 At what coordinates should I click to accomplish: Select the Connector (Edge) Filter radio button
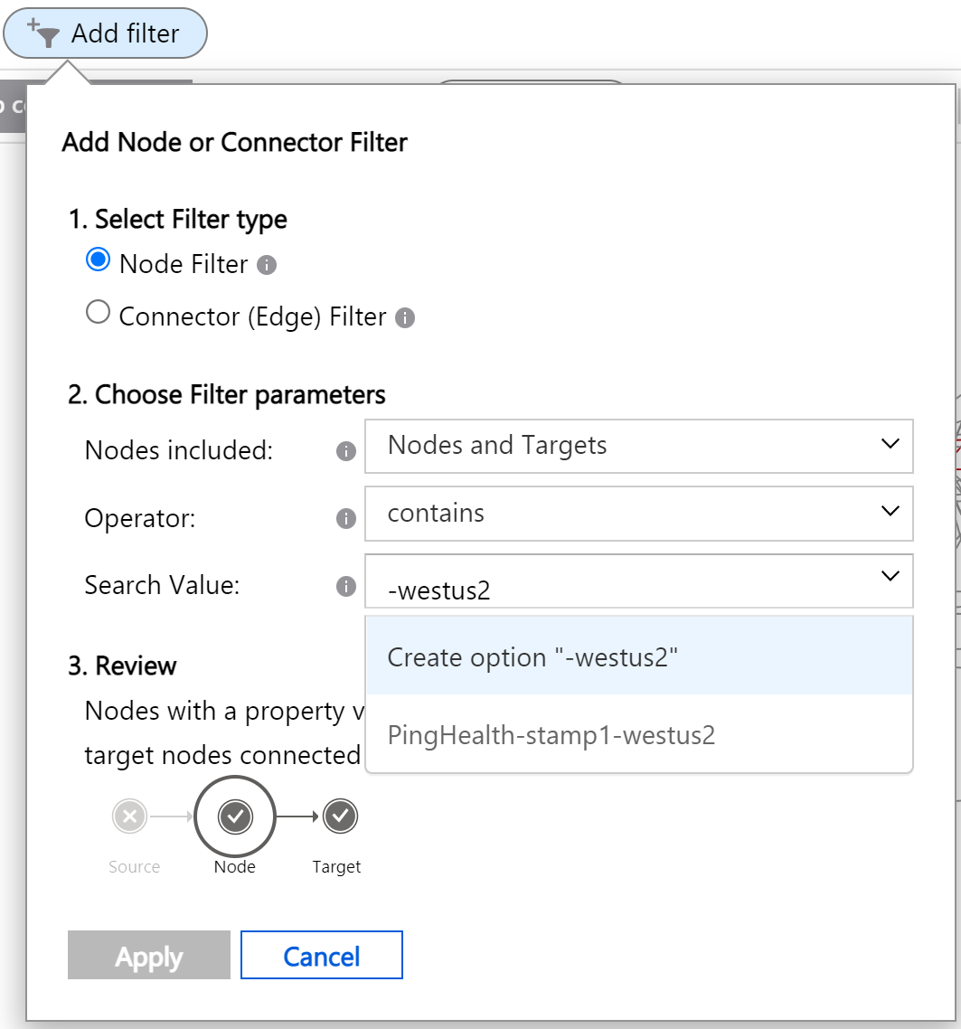tap(97, 314)
